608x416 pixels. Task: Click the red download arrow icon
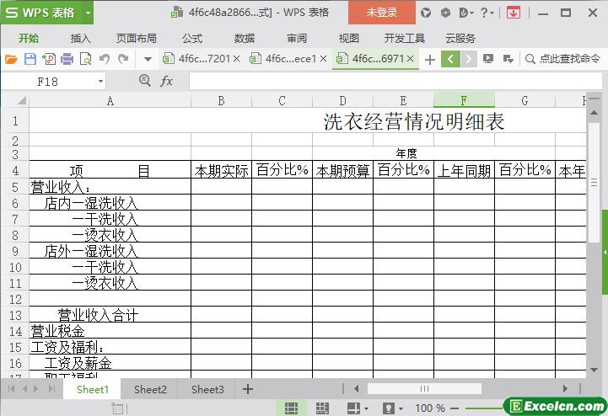pos(513,13)
